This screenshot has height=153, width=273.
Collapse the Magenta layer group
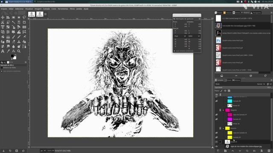point(224,110)
